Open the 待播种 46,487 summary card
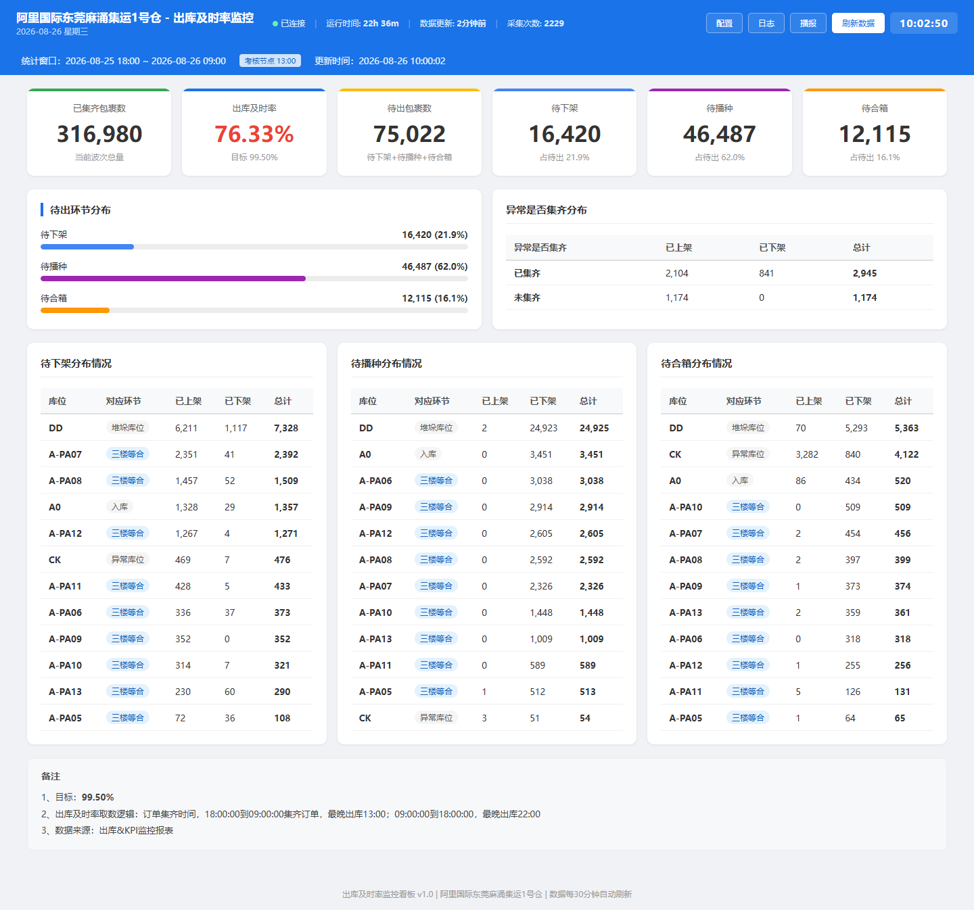The image size is (974, 910). tap(720, 133)
